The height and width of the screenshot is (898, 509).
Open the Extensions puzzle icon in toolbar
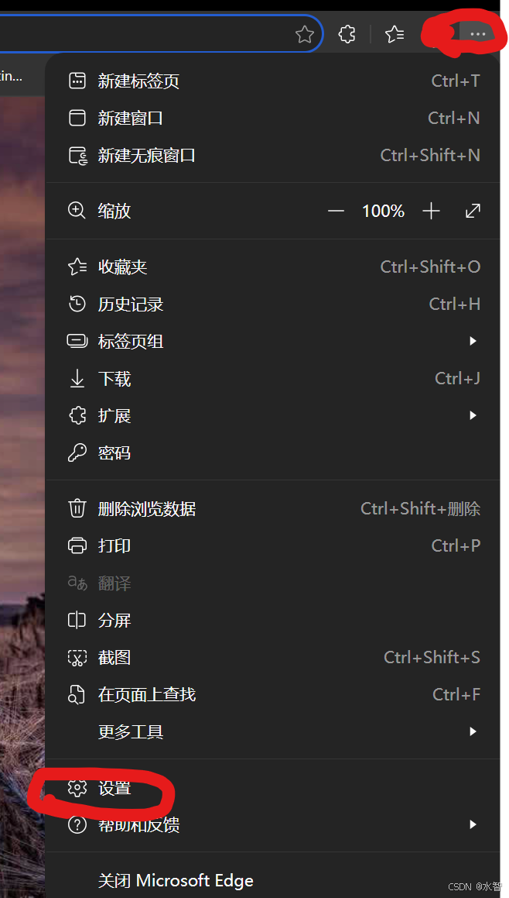347,34
